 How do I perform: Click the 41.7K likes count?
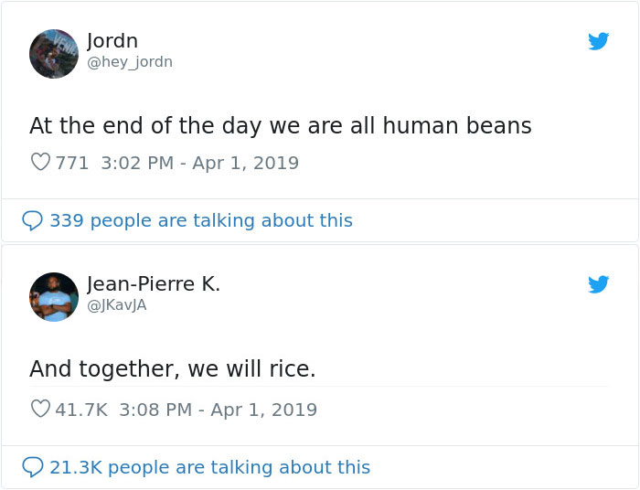coord(81,410)
